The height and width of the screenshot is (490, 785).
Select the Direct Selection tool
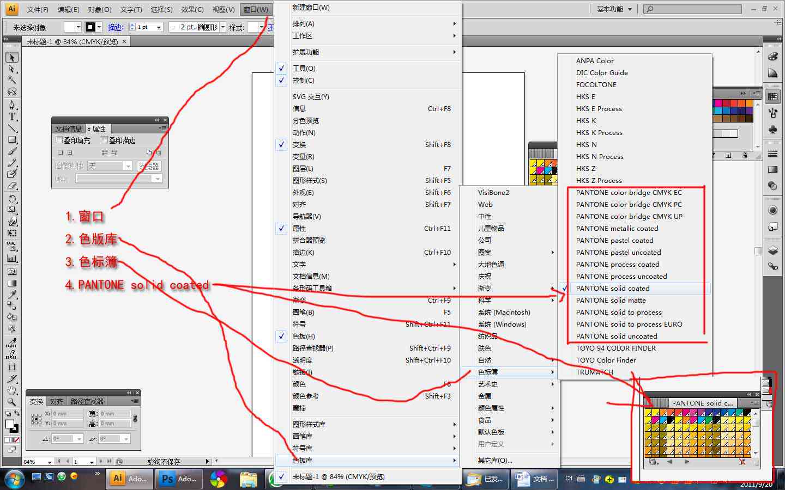[x=11, y=69]
